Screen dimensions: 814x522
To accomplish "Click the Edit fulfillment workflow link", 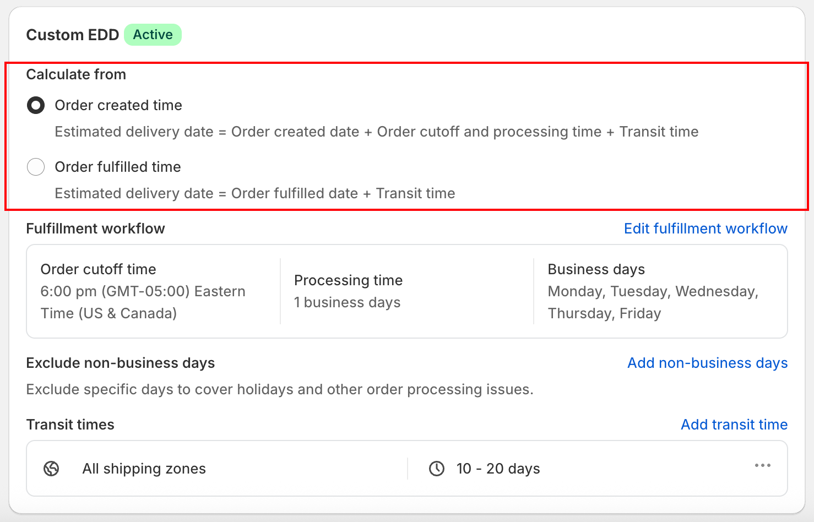I will 706,229.
